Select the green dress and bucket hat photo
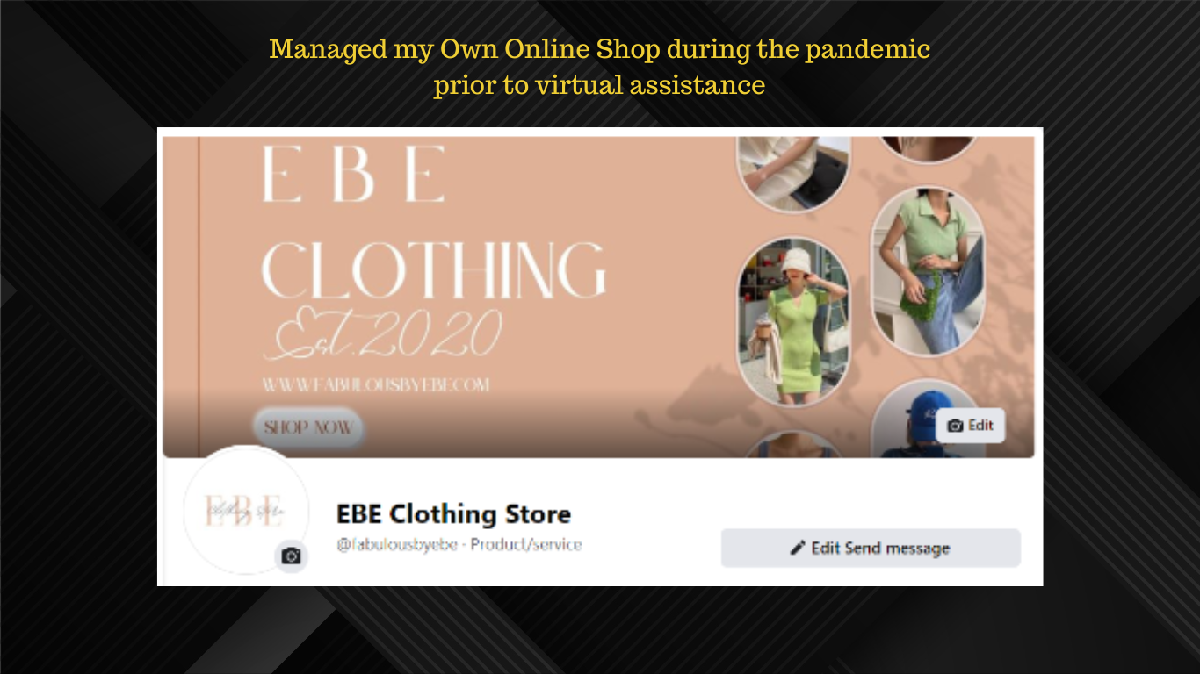The width and height of the screenshot is (1200, 674). click(x=793, y=321)
